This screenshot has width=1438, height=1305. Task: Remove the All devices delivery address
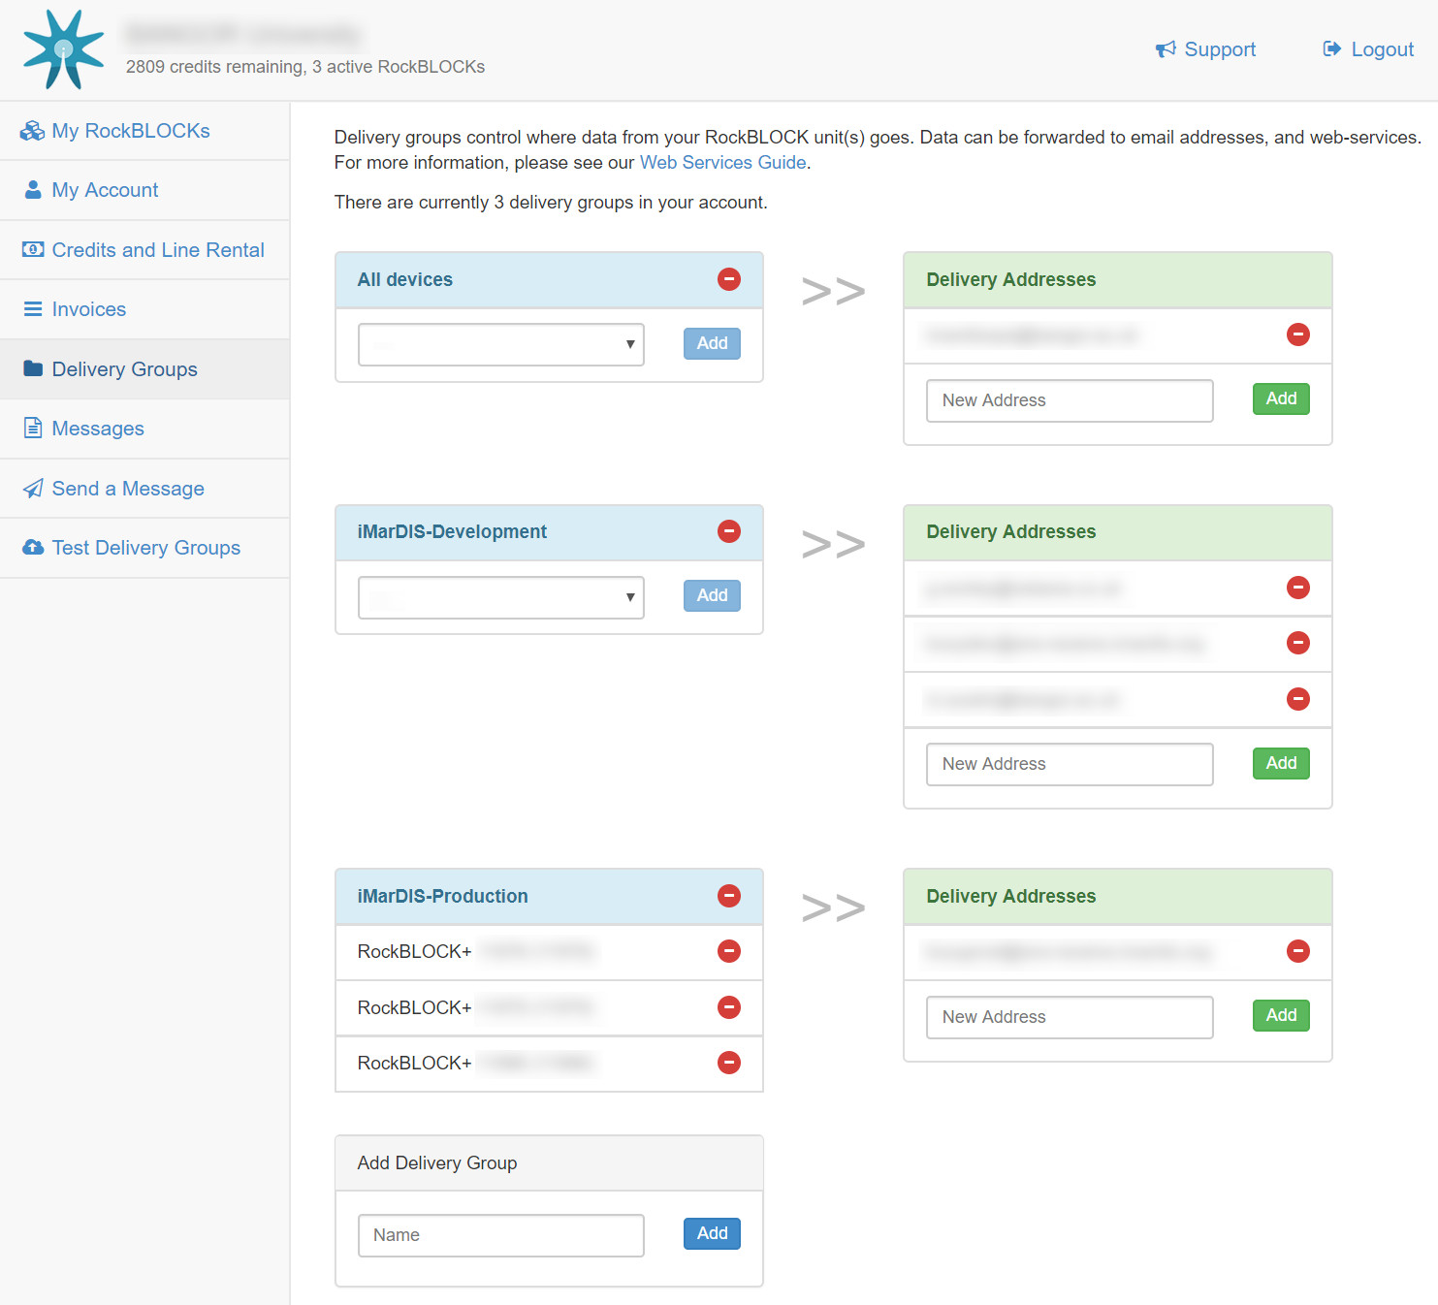1298,334
